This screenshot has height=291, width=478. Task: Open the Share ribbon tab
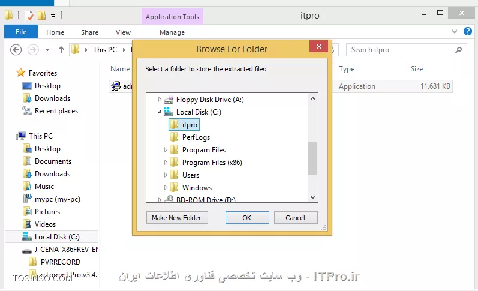[x=89, y=32]
